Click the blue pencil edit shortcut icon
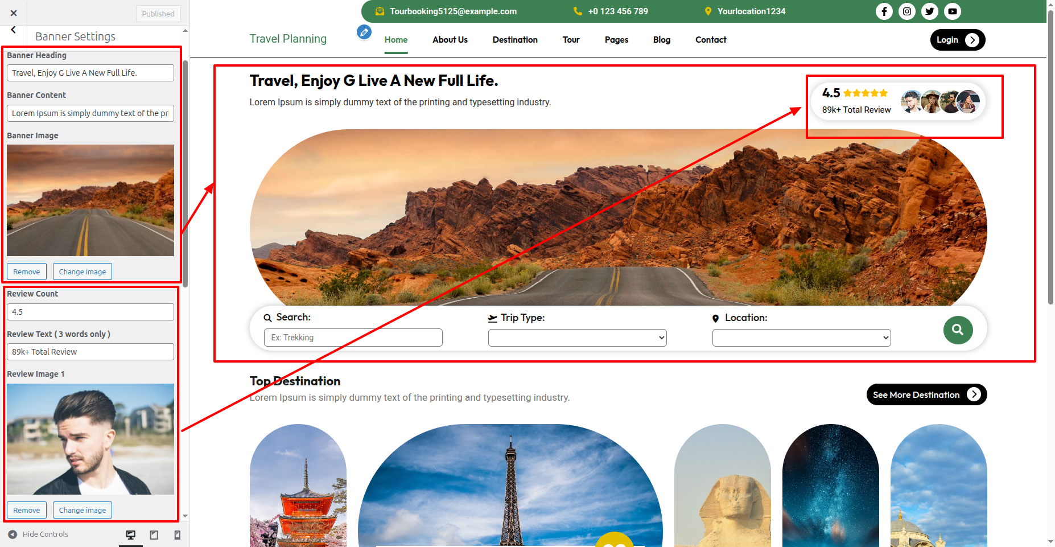The width and height of the screenshot is (1055, 547). point(364,32)
